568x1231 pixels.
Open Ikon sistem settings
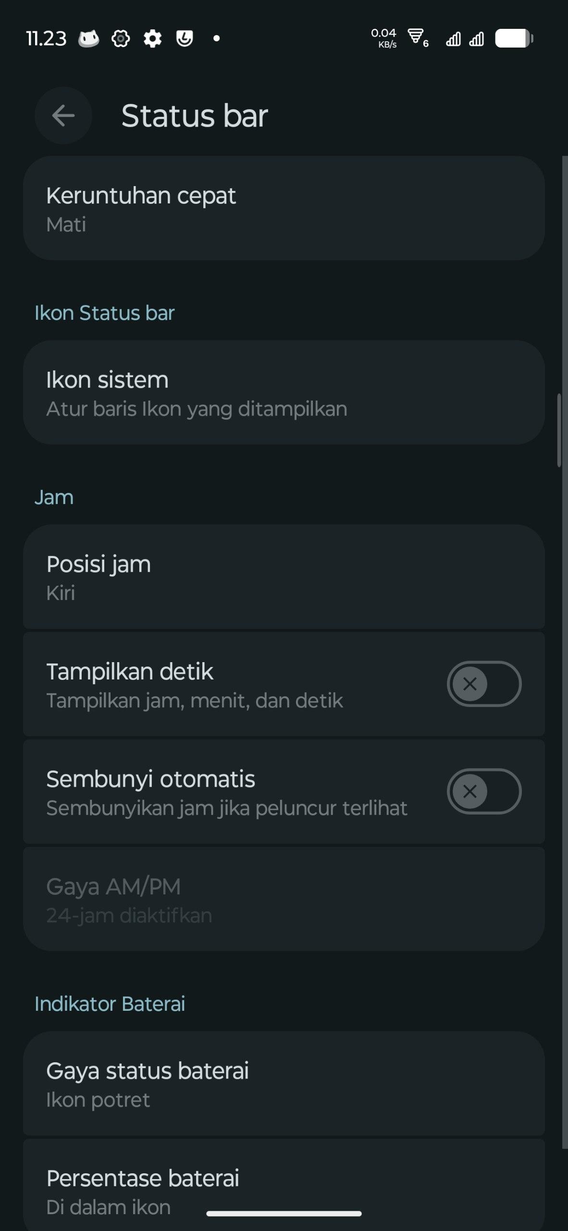(284, 392)
